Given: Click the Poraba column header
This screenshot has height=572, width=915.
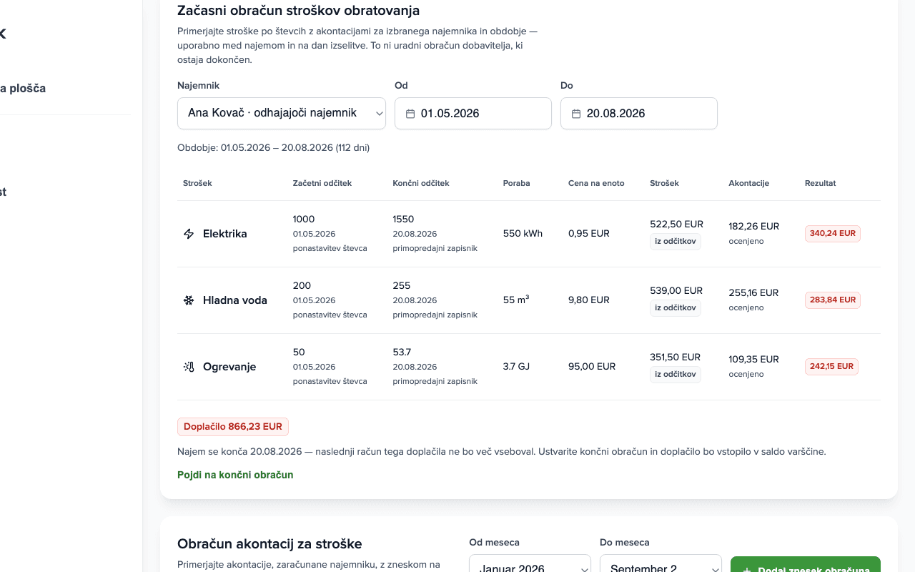Looking at the screenshot, I should pyautogui.click(x=517, y=183).
